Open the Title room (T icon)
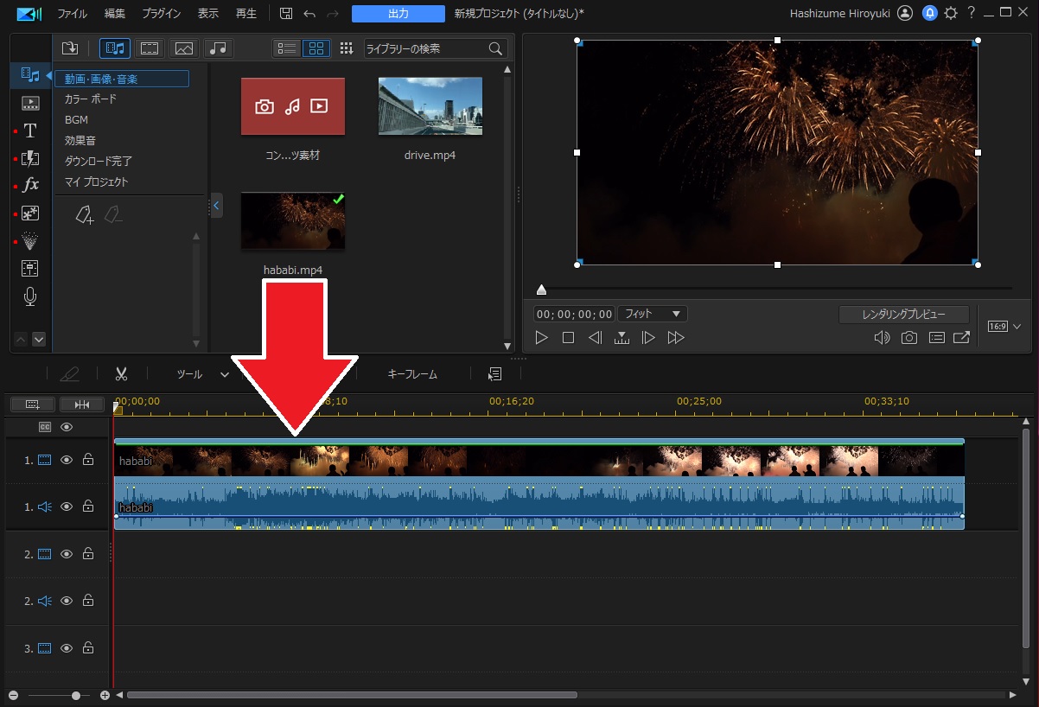 (x=30, y=131)
